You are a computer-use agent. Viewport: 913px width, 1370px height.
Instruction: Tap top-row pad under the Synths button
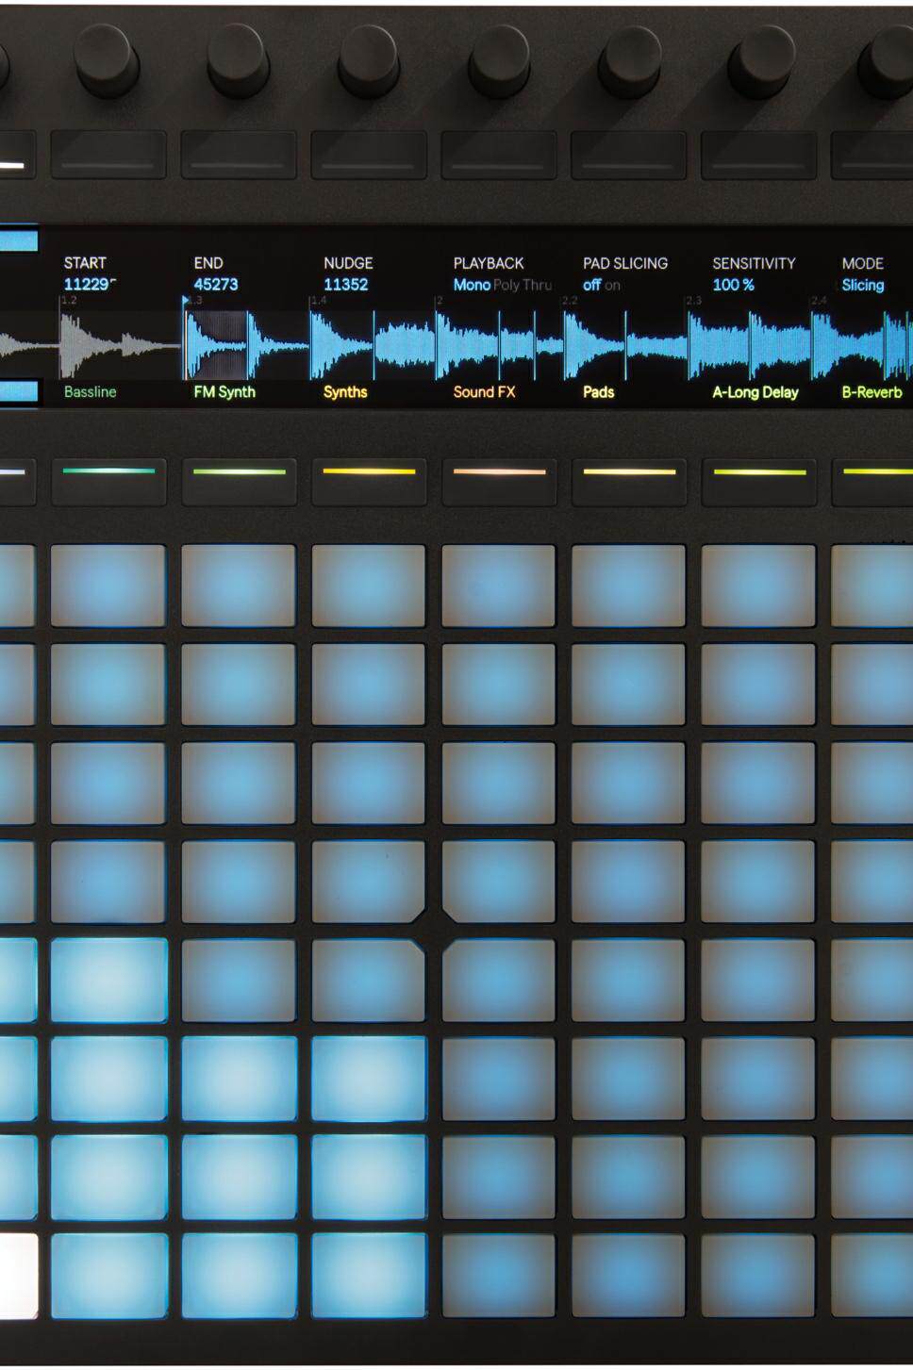tap(369, 586)
